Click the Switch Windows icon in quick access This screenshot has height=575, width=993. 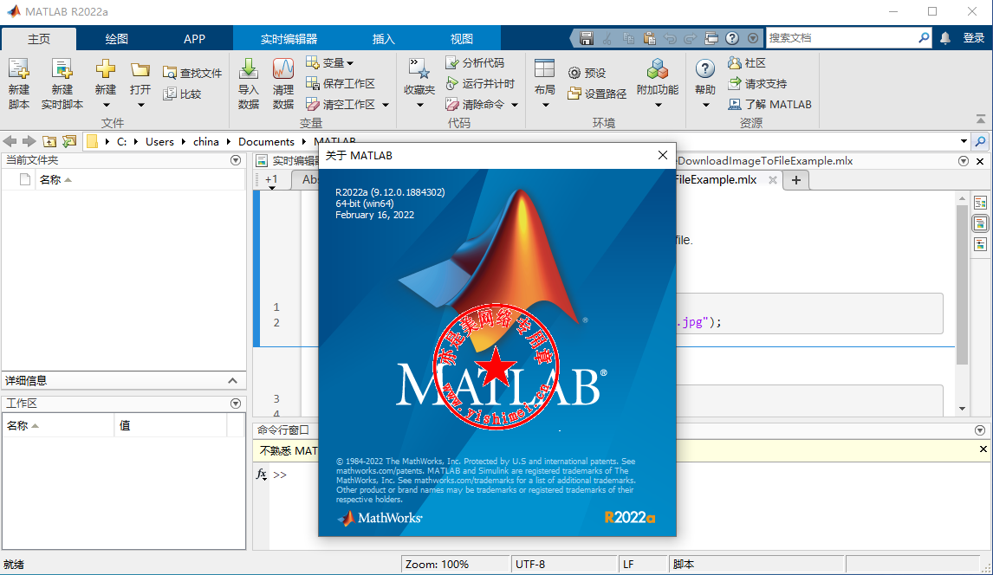point(711,38)
